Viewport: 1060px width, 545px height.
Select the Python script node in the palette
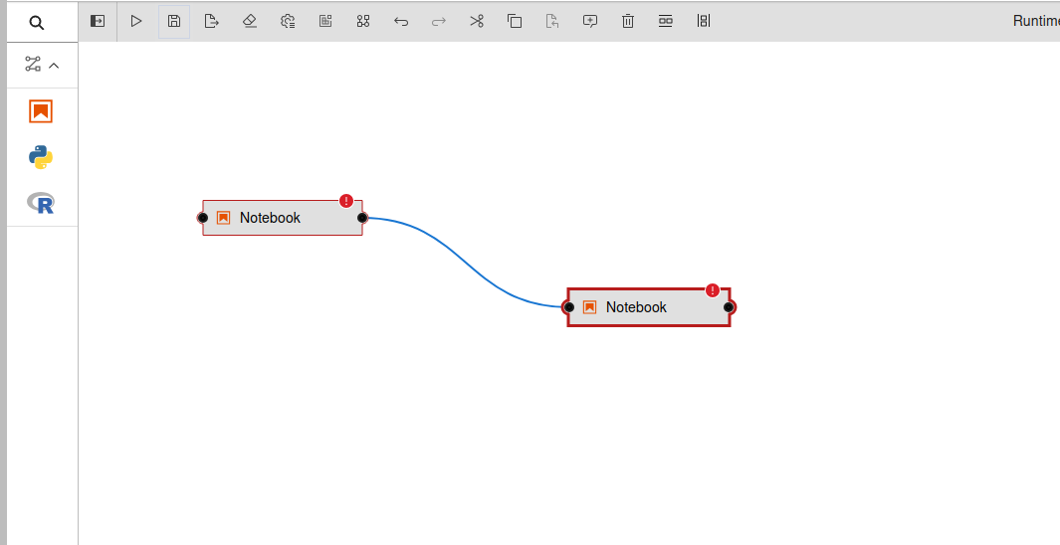tap(41, 157)
